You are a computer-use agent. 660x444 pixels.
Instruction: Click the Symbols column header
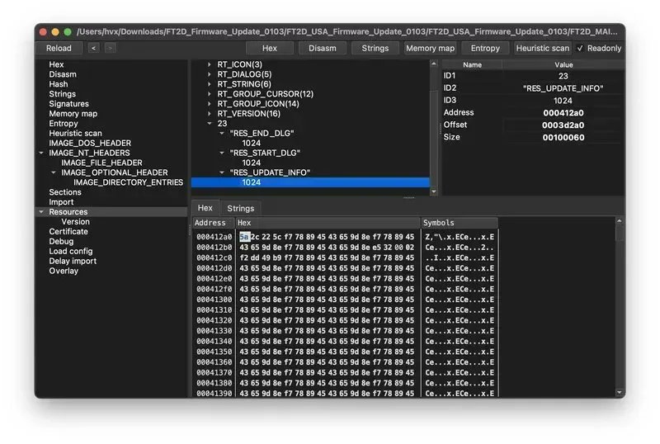(459, 223)
